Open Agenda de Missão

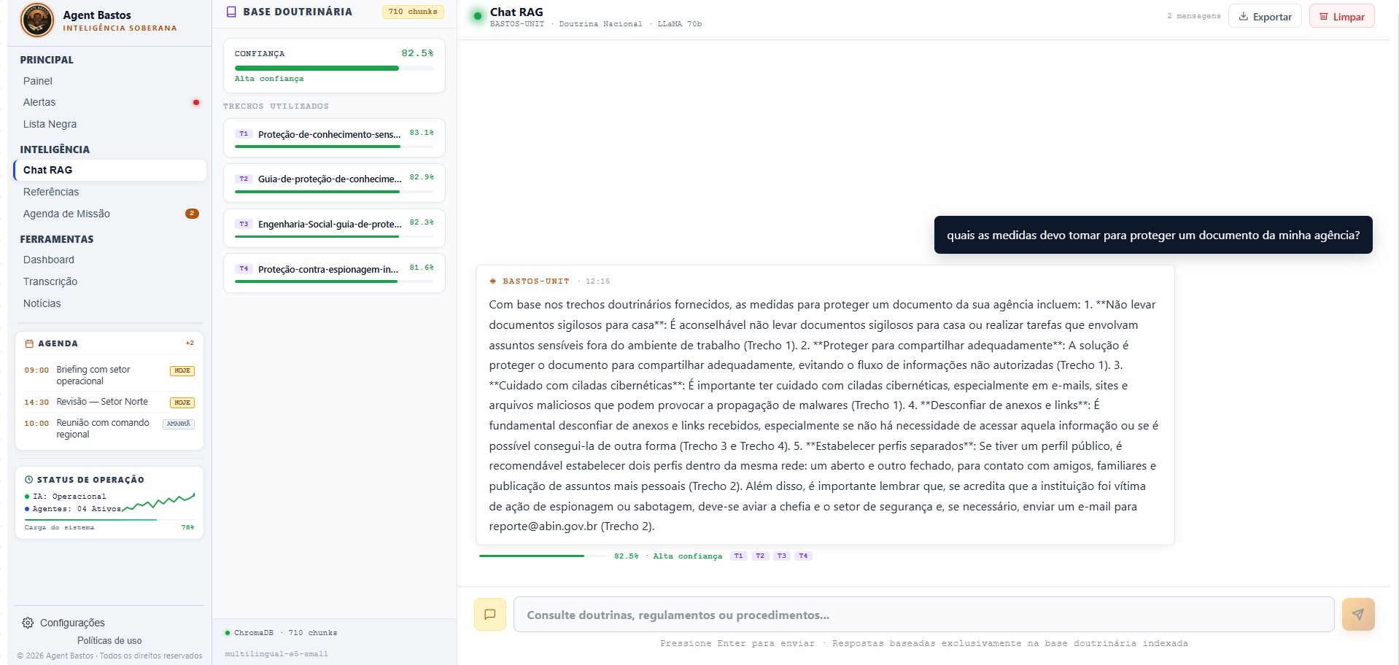pos(110,214)
